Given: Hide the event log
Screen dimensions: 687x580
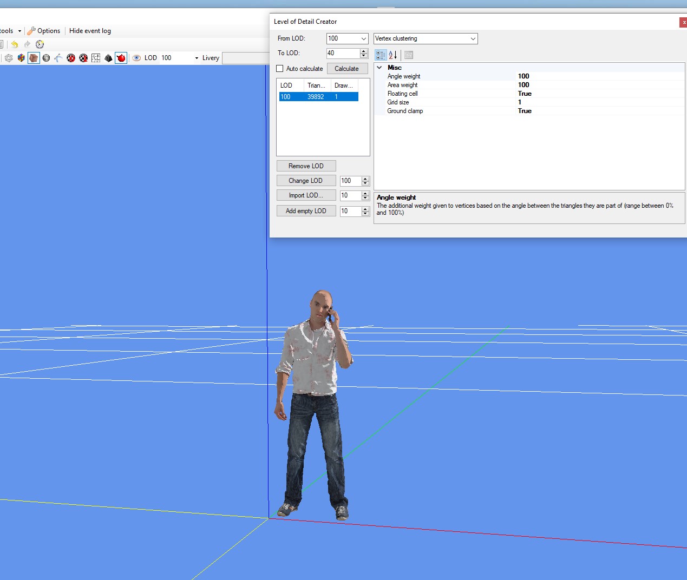Looking at the screenshot, I should click(90, 31).
